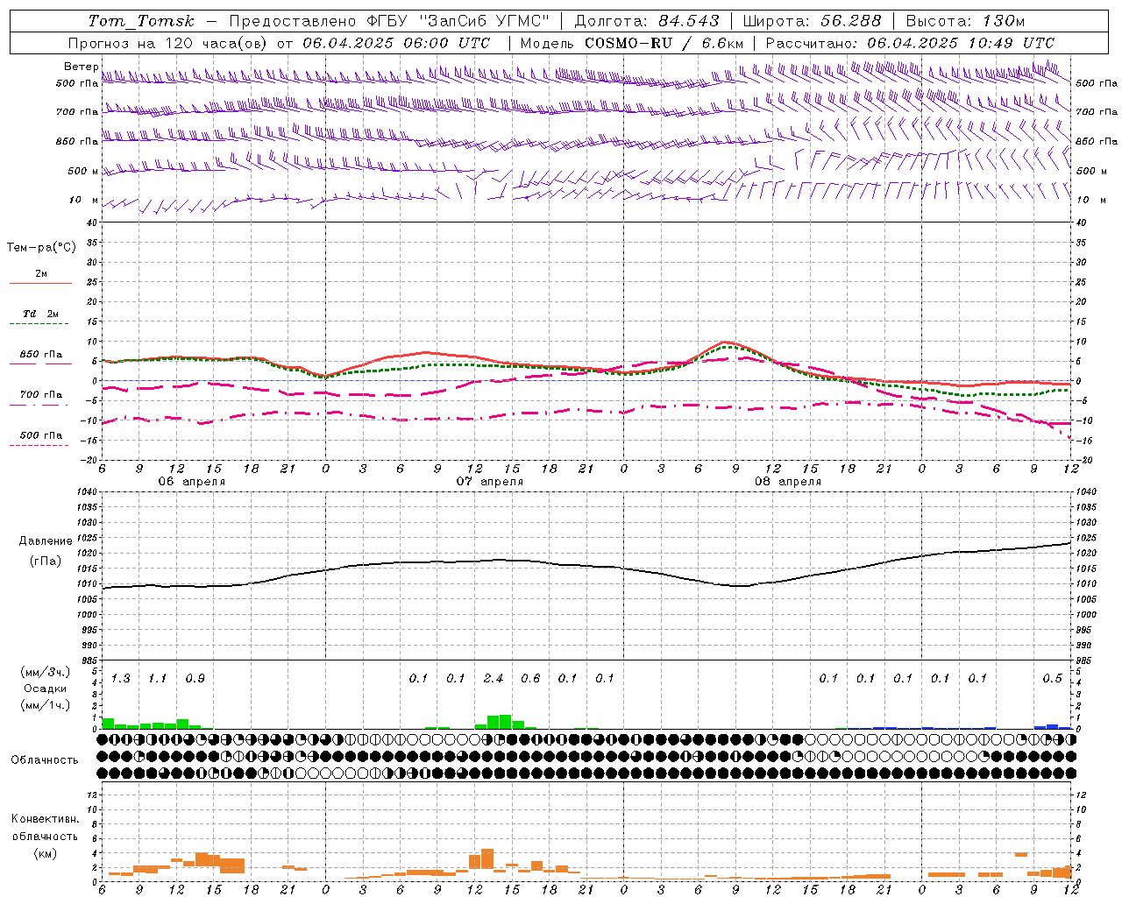This screenshot has height=897, width=1122.
Task: Click the 'Td 2м' dew point legend entry
Action: tap(41, 314)
